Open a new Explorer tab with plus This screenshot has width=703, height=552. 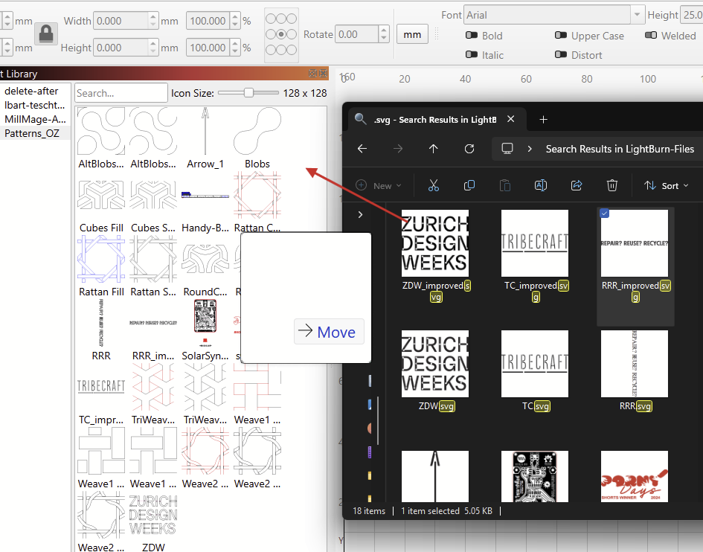click(x=543, y=119)
